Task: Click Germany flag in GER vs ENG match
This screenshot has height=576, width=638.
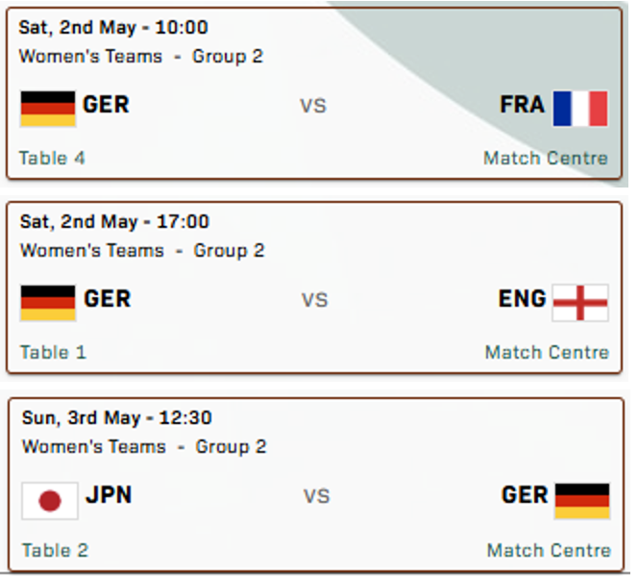Action: [48, 302]
